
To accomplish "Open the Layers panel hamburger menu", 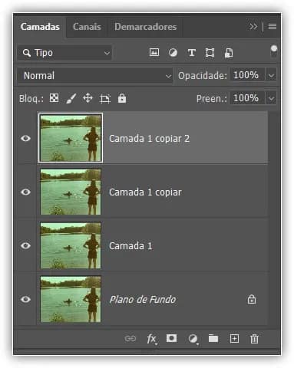I will (273, 26).
